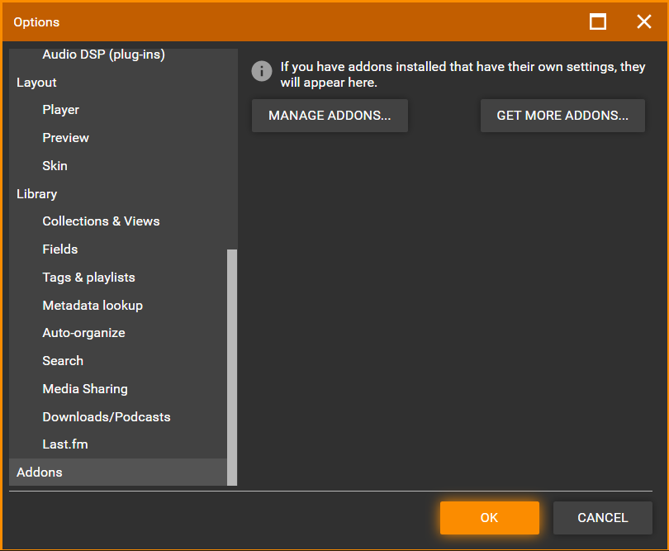Select the Player settings page

coord(61,110)
